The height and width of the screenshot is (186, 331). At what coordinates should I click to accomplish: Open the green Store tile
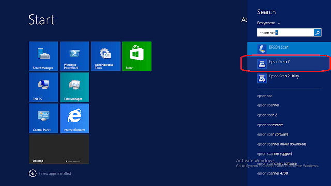click(x=137, y=56)
